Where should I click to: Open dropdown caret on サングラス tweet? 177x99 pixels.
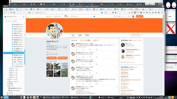[x=117, y=53]
